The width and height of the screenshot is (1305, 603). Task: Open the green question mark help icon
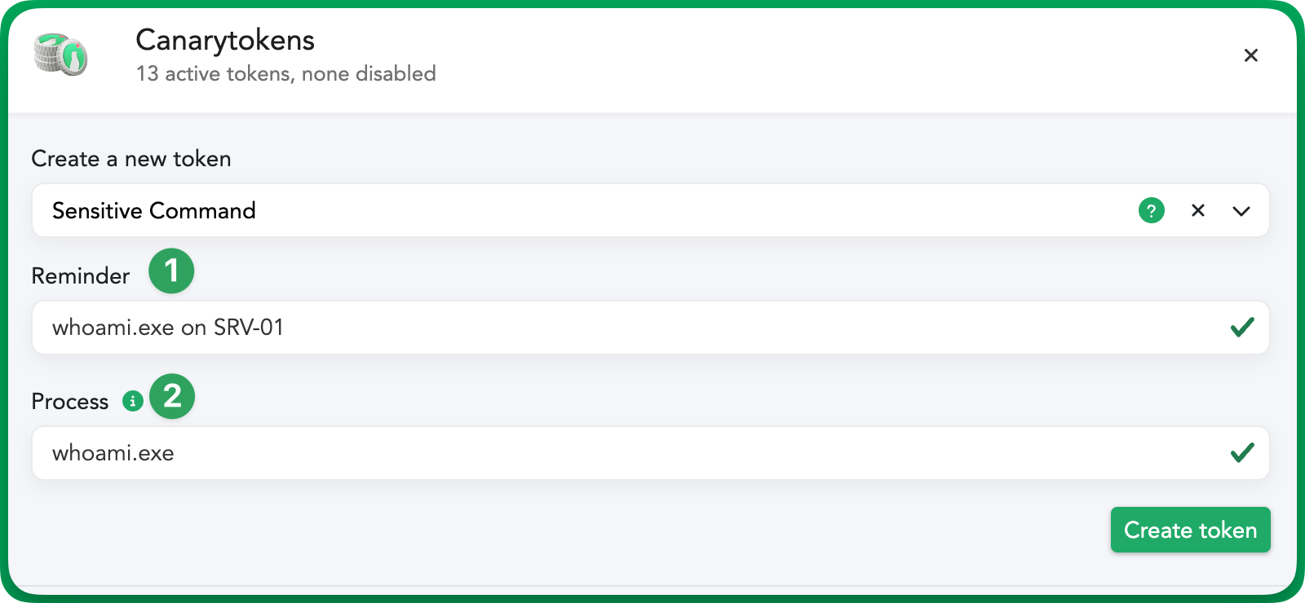(1151, 211)
